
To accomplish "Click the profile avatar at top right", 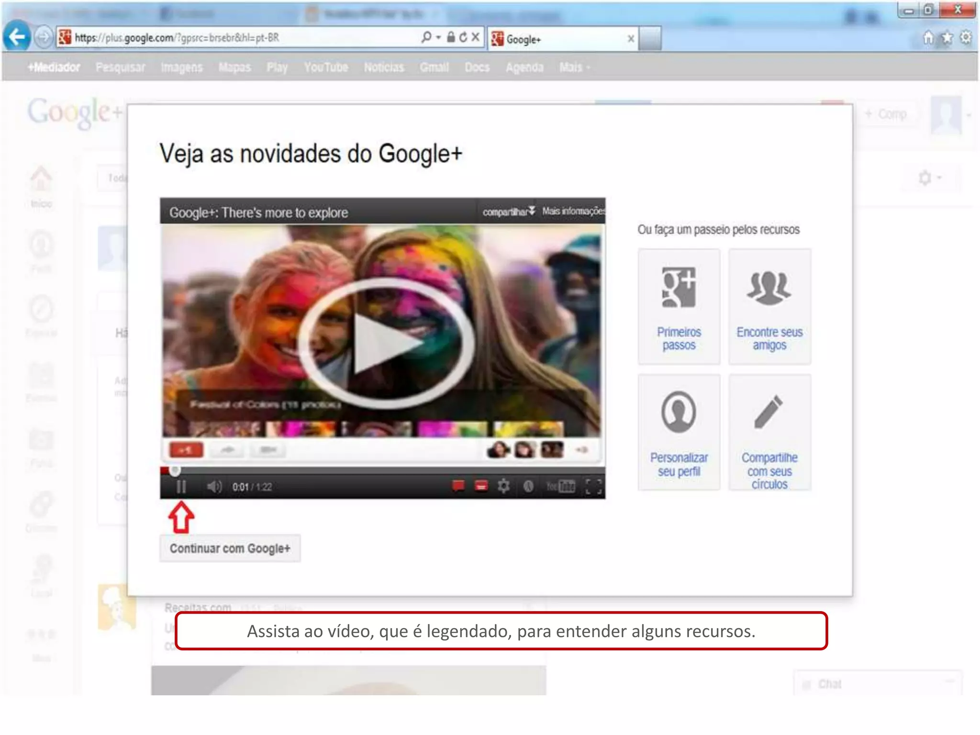I will pyautogui.click(x=946, y=115).
